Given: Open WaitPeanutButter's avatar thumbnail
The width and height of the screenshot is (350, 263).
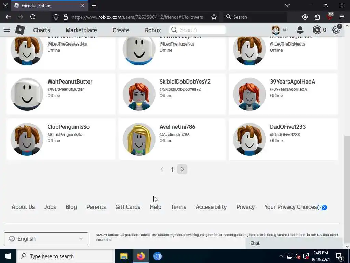Looking at the screenshot, I should pyautogui.click(x=27, y=94).
